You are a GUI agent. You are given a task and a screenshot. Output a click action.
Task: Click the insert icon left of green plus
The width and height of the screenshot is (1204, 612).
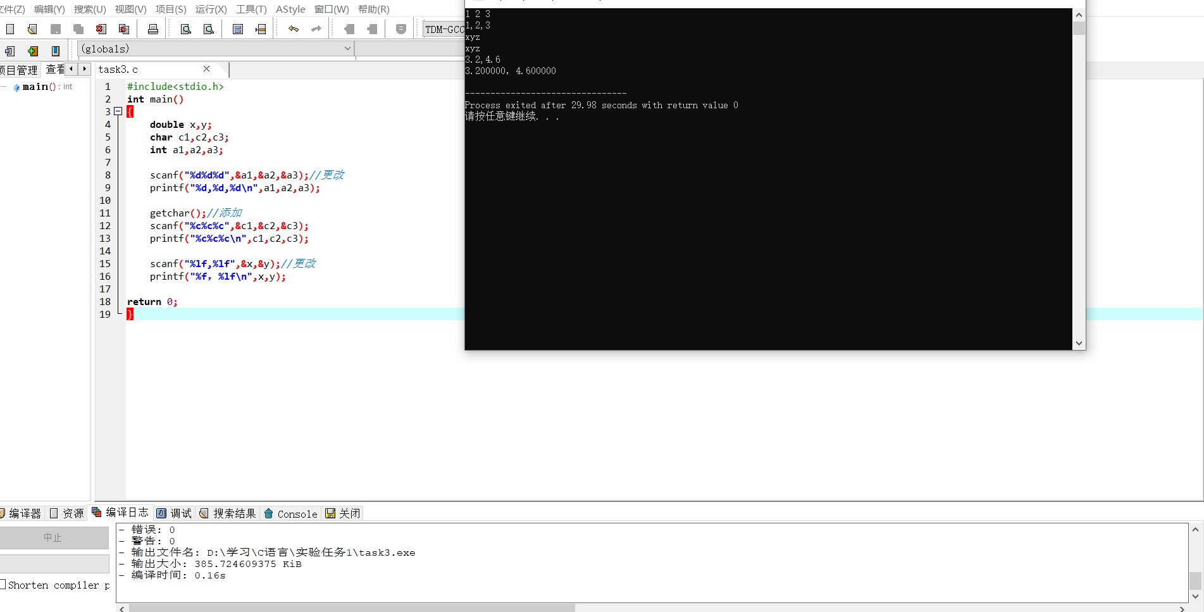(x=10, y=51)
